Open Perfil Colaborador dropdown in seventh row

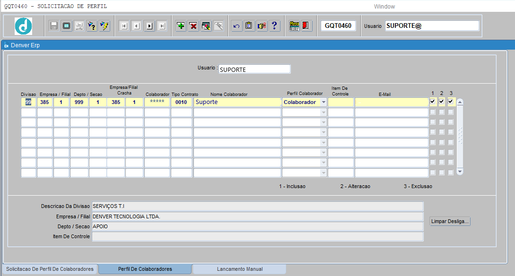click(323, 163)
